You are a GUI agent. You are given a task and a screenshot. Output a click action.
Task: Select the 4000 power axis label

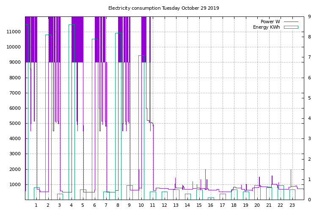point(15,139)
